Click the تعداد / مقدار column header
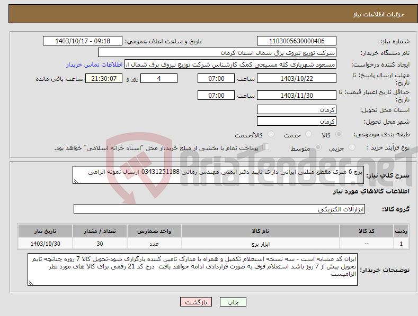 [100, 231]
